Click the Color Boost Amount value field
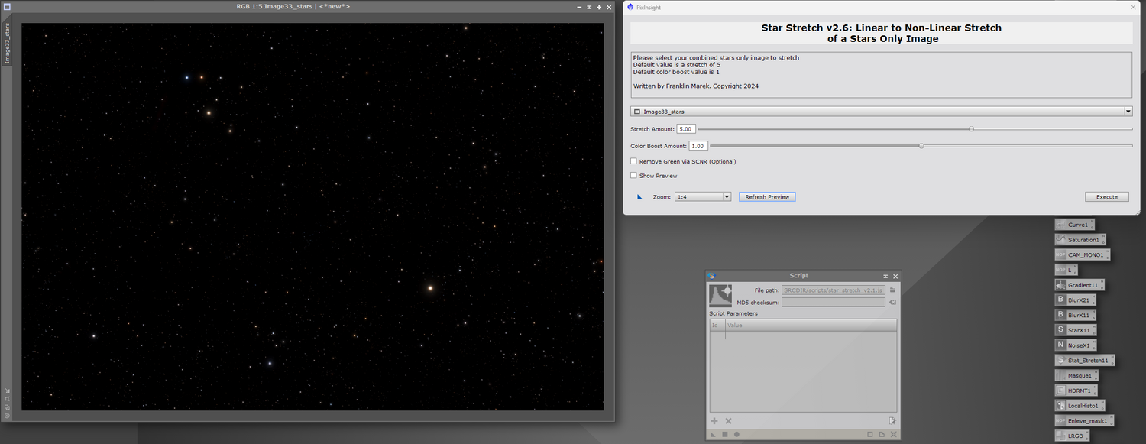Image resolution: width=1146 pixels, height=444 pixels. point(698,145)
